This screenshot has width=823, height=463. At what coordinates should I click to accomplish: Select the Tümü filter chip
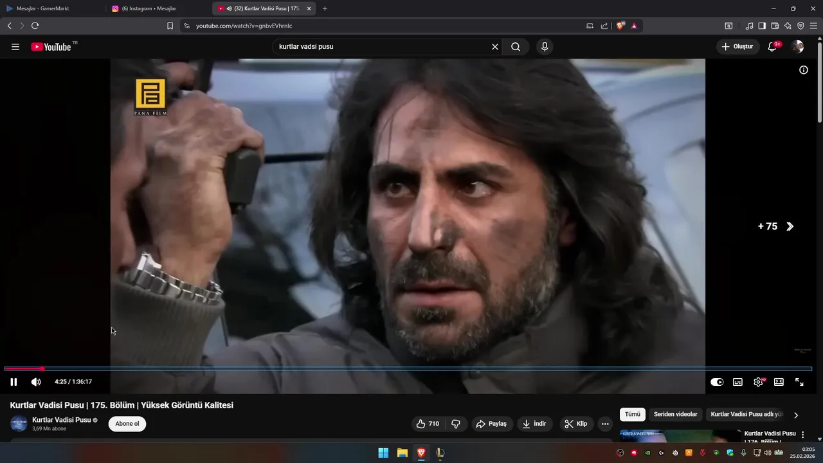click(x=633, y=414)
